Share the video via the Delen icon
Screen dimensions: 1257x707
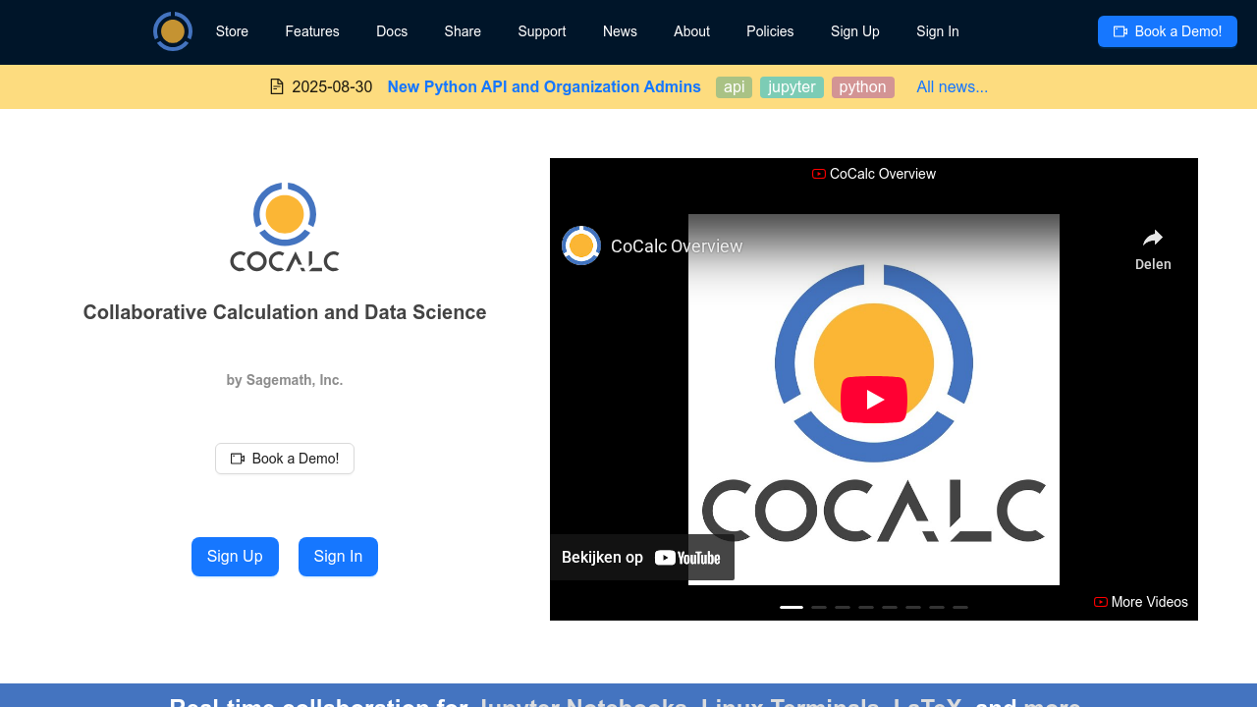(x=1152, y=238)
